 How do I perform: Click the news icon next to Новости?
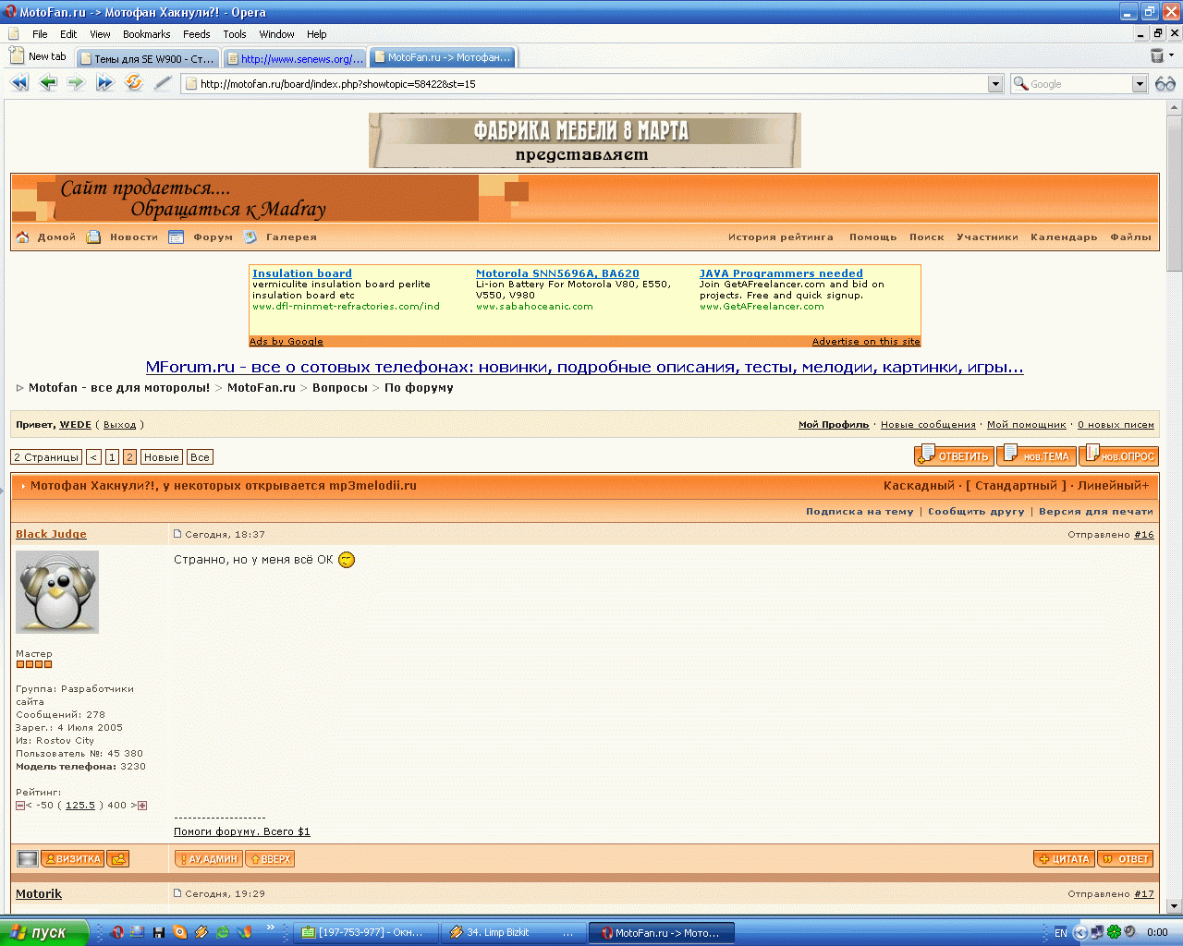coord(93,237)
